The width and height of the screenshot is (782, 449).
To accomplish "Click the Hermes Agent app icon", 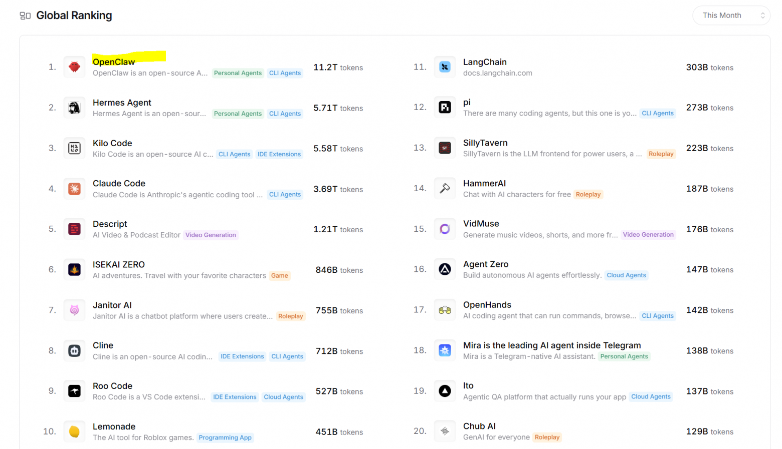I will tap(74, 108).
